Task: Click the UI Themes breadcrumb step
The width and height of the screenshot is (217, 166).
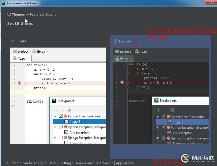Action: pos(16,15)
